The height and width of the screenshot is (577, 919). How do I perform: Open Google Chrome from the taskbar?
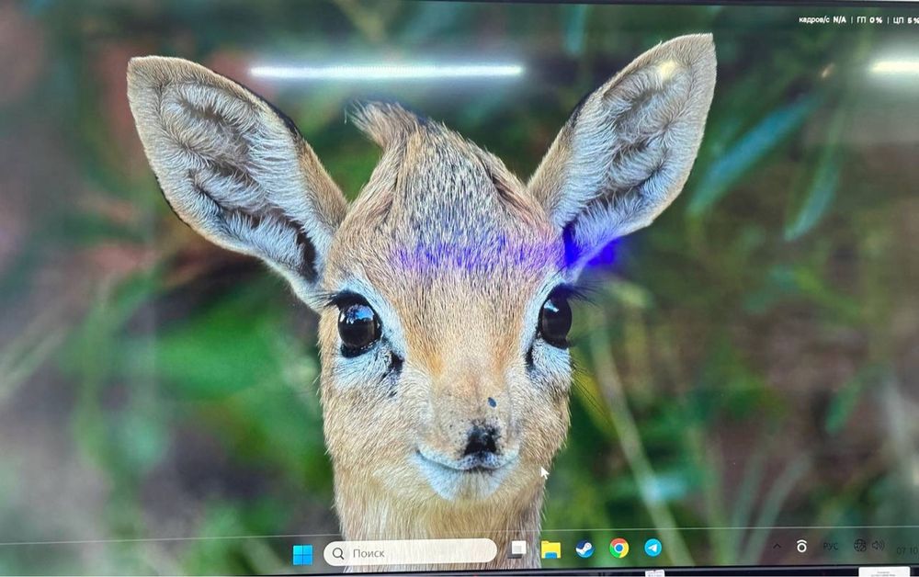click(618, 549)
